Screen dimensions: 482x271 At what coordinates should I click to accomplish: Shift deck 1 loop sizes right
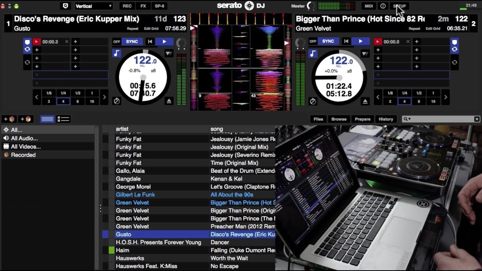click(x=105, y=97)
